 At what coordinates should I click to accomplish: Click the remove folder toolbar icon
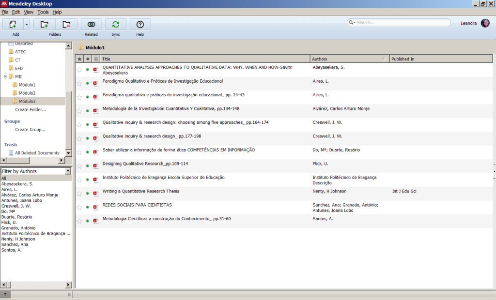tap(66, 24)
